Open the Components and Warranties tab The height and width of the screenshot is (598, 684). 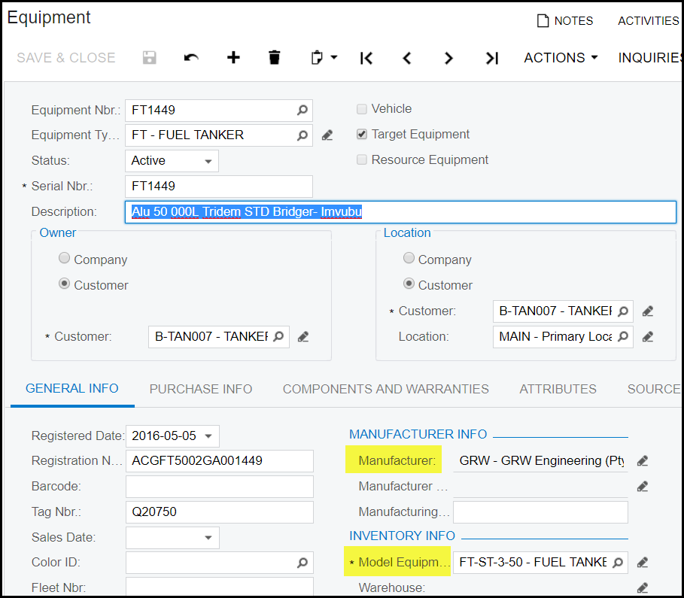point(385,389)
